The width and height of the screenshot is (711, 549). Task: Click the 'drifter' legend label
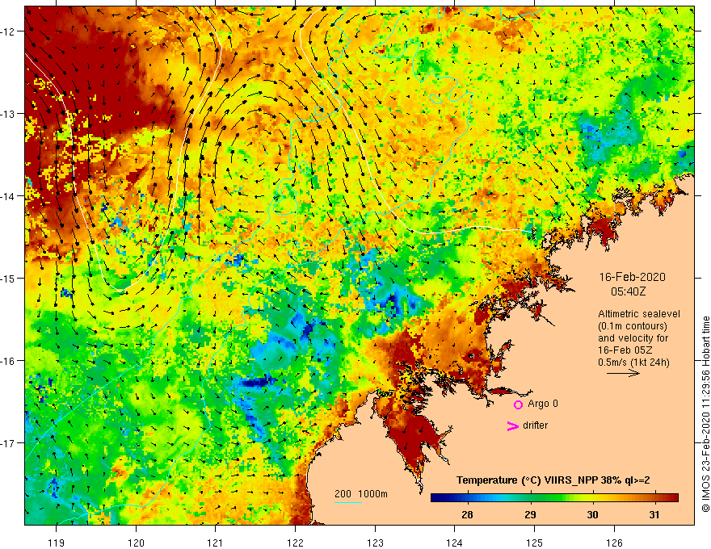coord(535,425)
